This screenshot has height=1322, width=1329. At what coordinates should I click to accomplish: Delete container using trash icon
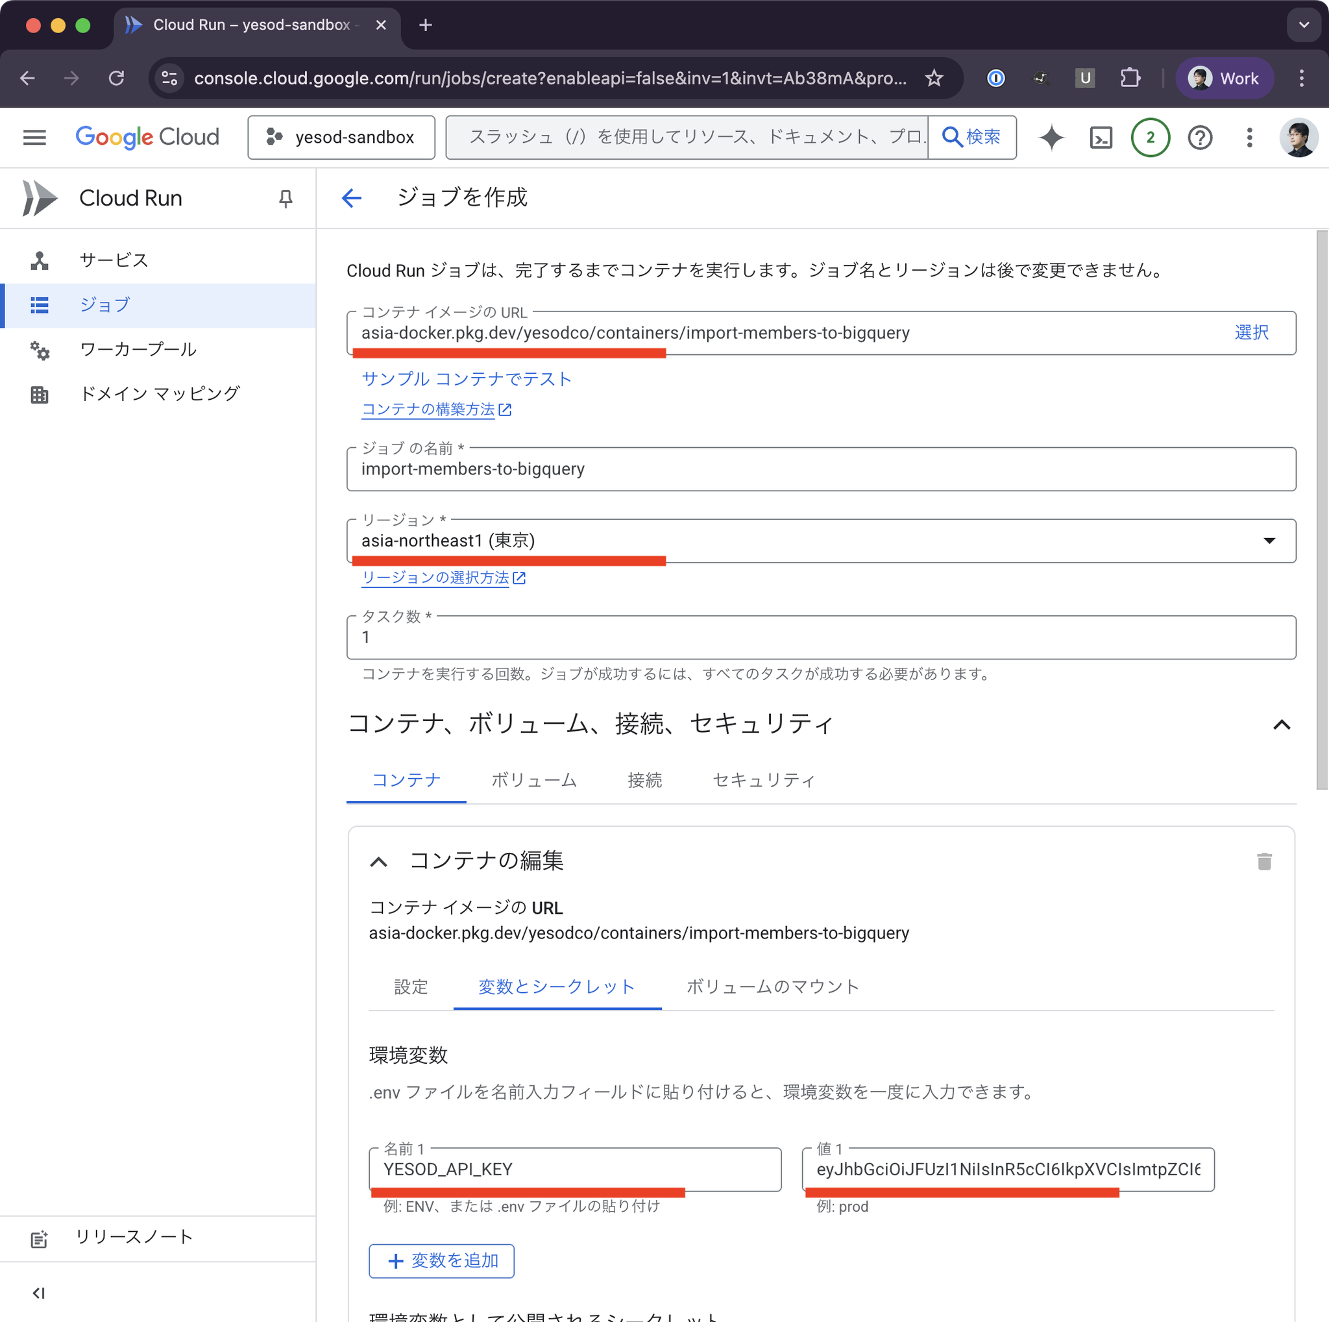coord(1263,861)
